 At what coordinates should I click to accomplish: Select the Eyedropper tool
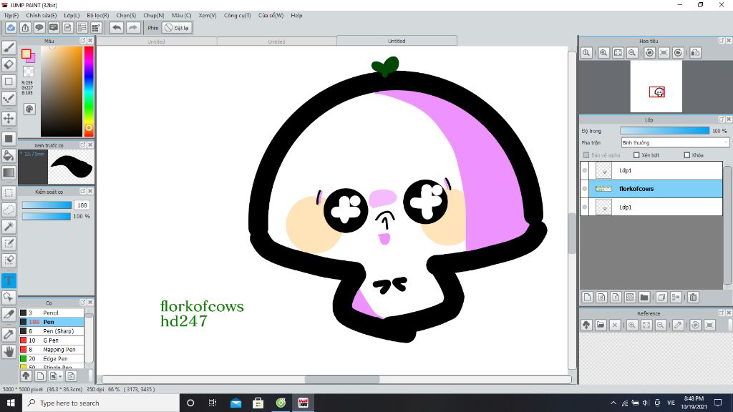pos(9,335)
